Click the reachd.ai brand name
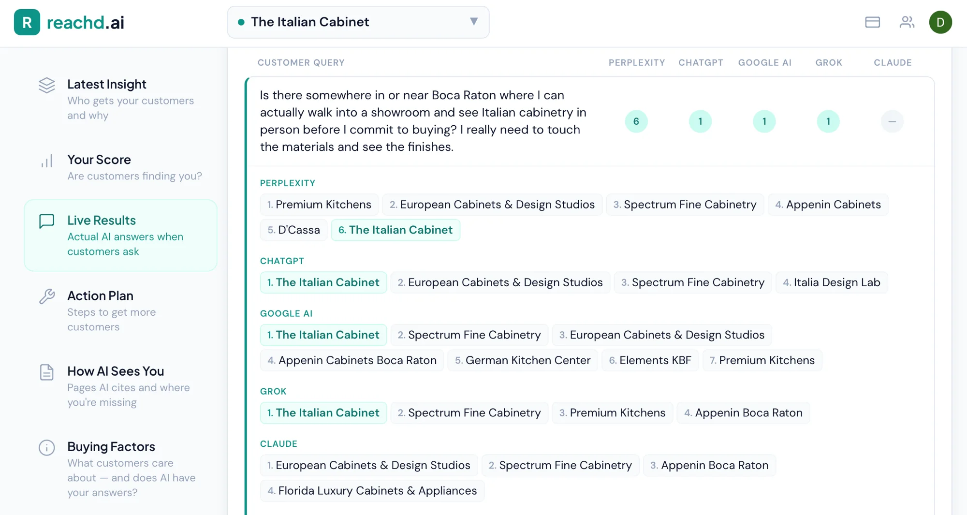The image size is (967, 515). 86,22
